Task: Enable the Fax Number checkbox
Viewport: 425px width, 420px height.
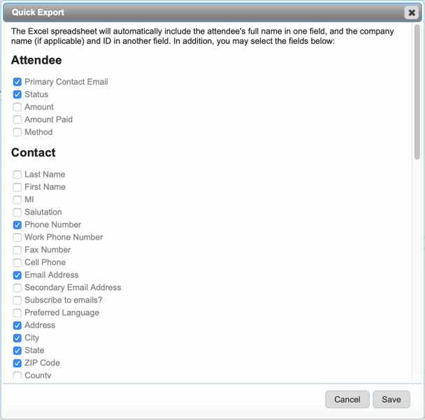Action: (x=17, y=250)
